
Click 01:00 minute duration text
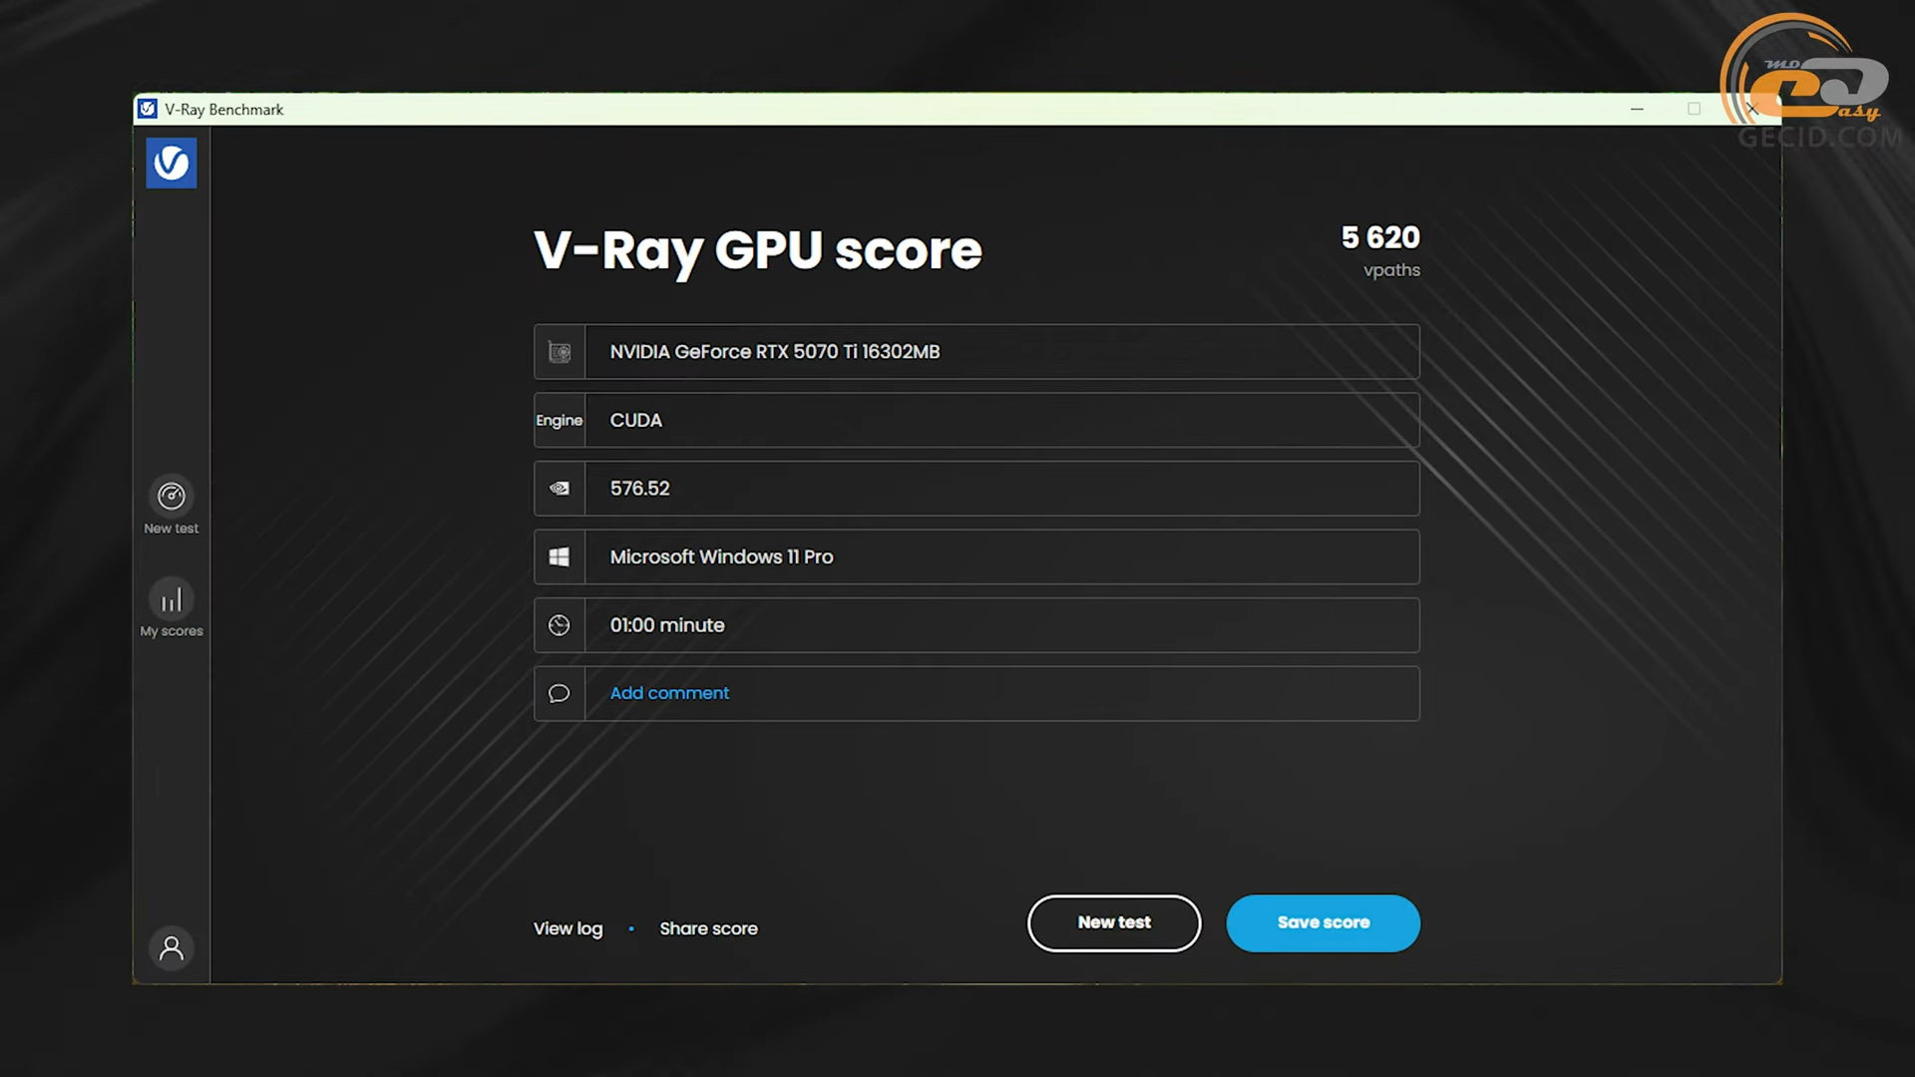[667, 625]
